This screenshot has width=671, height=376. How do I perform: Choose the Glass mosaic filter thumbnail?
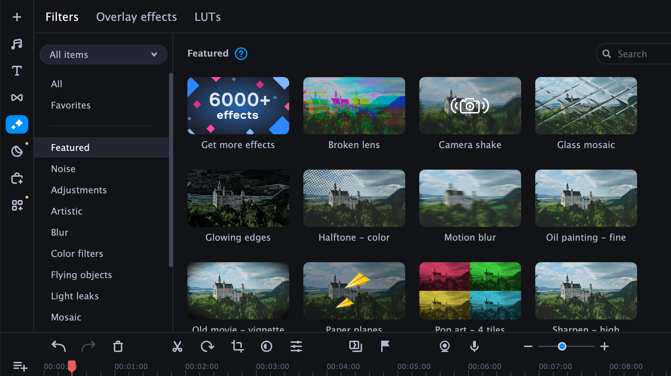586,106
